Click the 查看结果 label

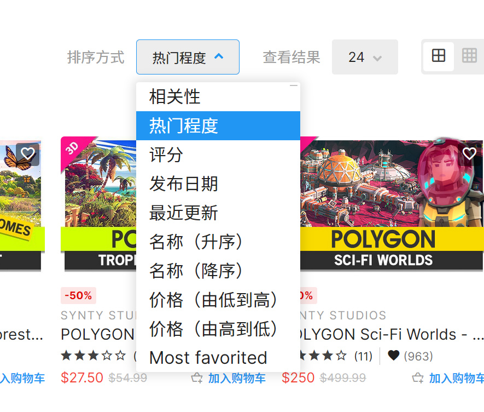[x=291, y=57]
